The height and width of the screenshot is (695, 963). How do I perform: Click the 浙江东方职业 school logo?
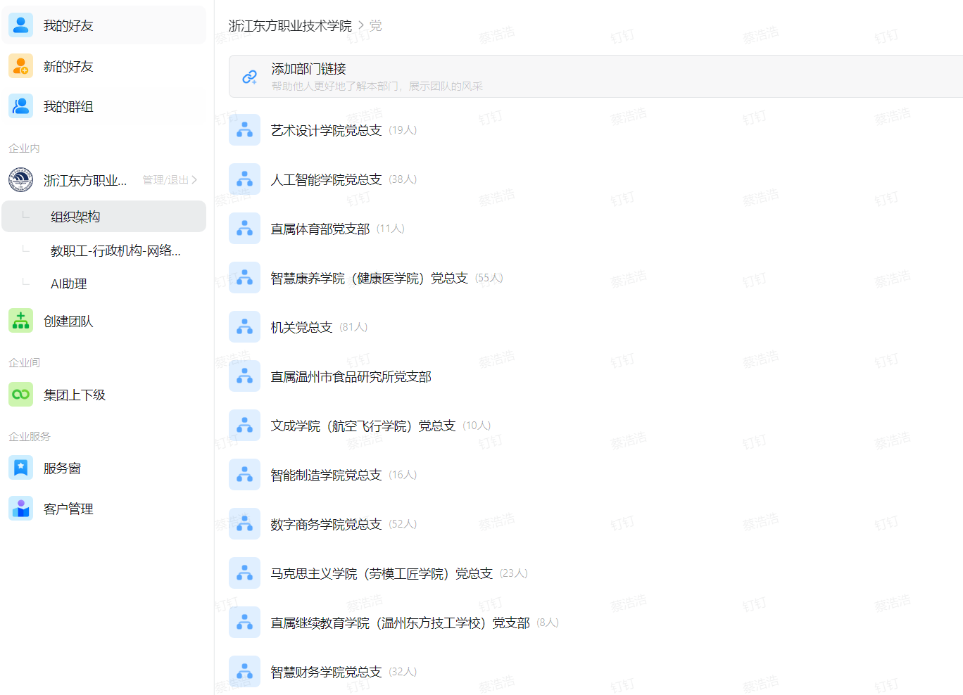(20, 180)
